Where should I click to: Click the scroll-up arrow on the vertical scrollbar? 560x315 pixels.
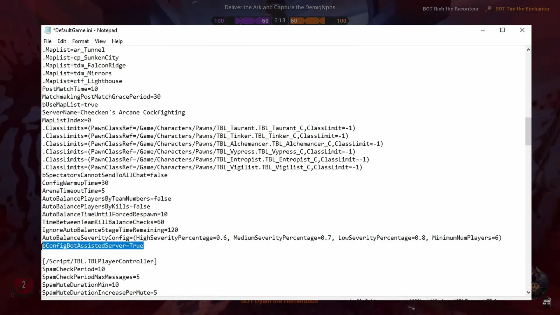pyautogui.click(x=528, y=49)
